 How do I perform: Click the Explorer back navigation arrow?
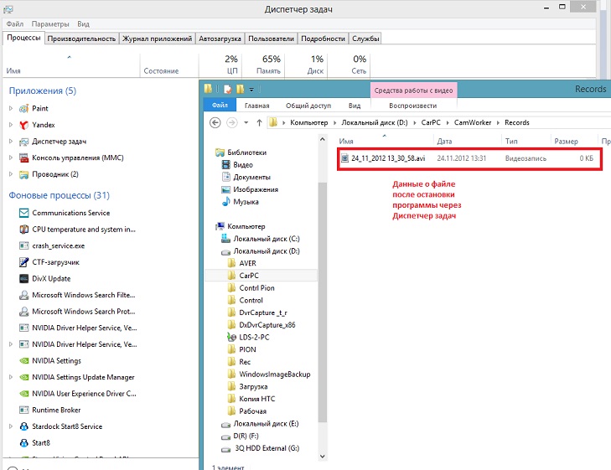click(x=215, y=122)
